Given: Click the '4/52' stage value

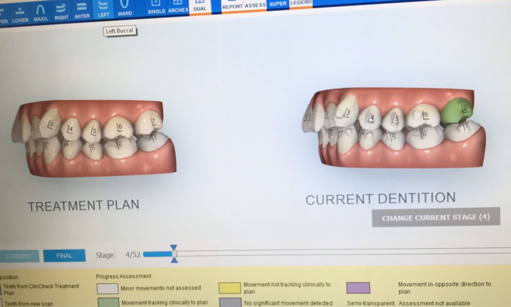Looking at the screenshot, I should (x=133, y=255).
